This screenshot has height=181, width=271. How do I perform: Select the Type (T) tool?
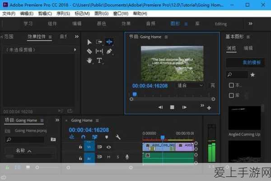(x=99, y=60)
